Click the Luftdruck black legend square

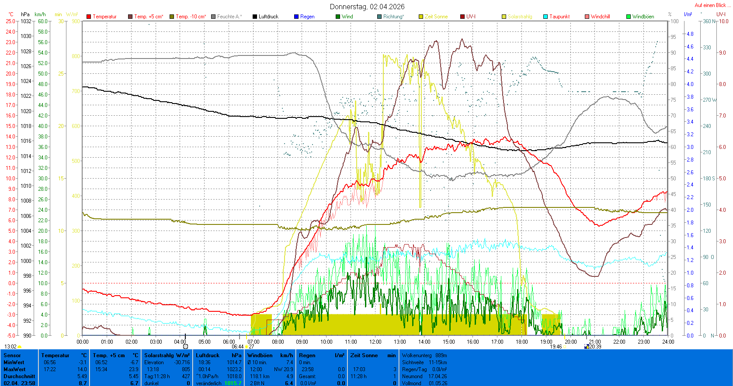click(255, 17)
